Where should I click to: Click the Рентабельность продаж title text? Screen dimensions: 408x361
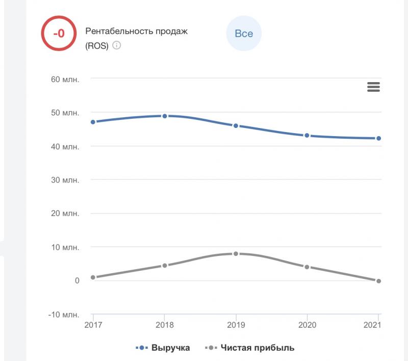click(x=137, y=32)
